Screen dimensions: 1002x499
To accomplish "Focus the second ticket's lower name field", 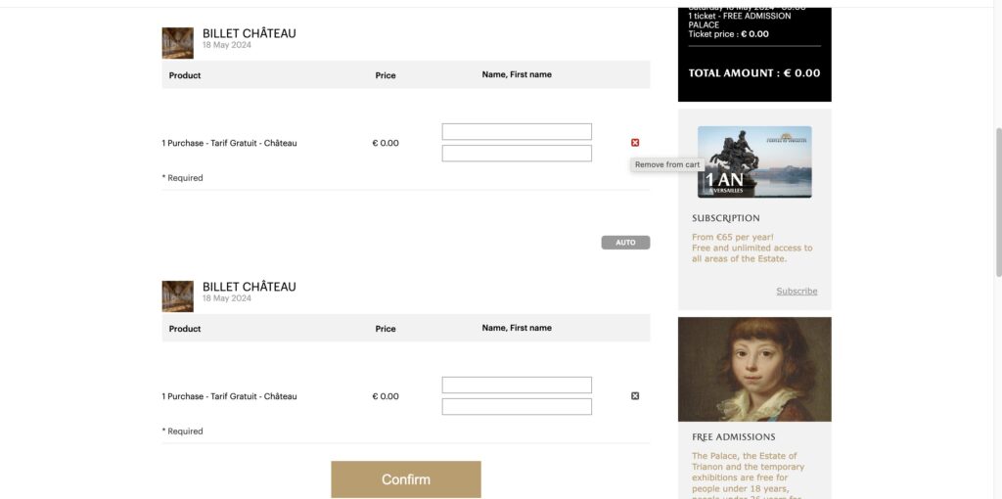I will pyautogui.click(x=517, y=407).
